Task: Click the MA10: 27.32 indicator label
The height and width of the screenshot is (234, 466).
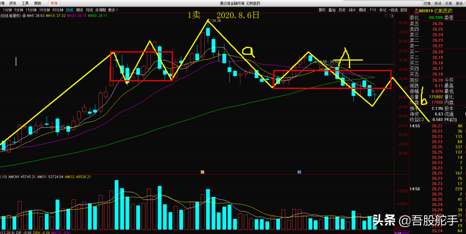Action: pyautogui.click(x=56, y=16)
